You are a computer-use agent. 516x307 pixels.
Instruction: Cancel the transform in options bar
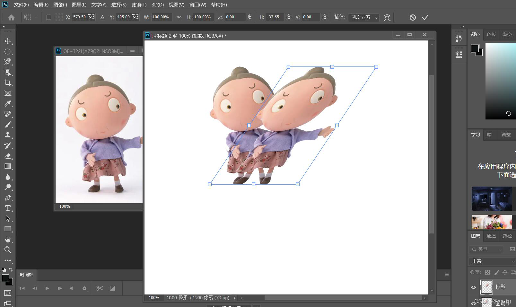(413, 17)
